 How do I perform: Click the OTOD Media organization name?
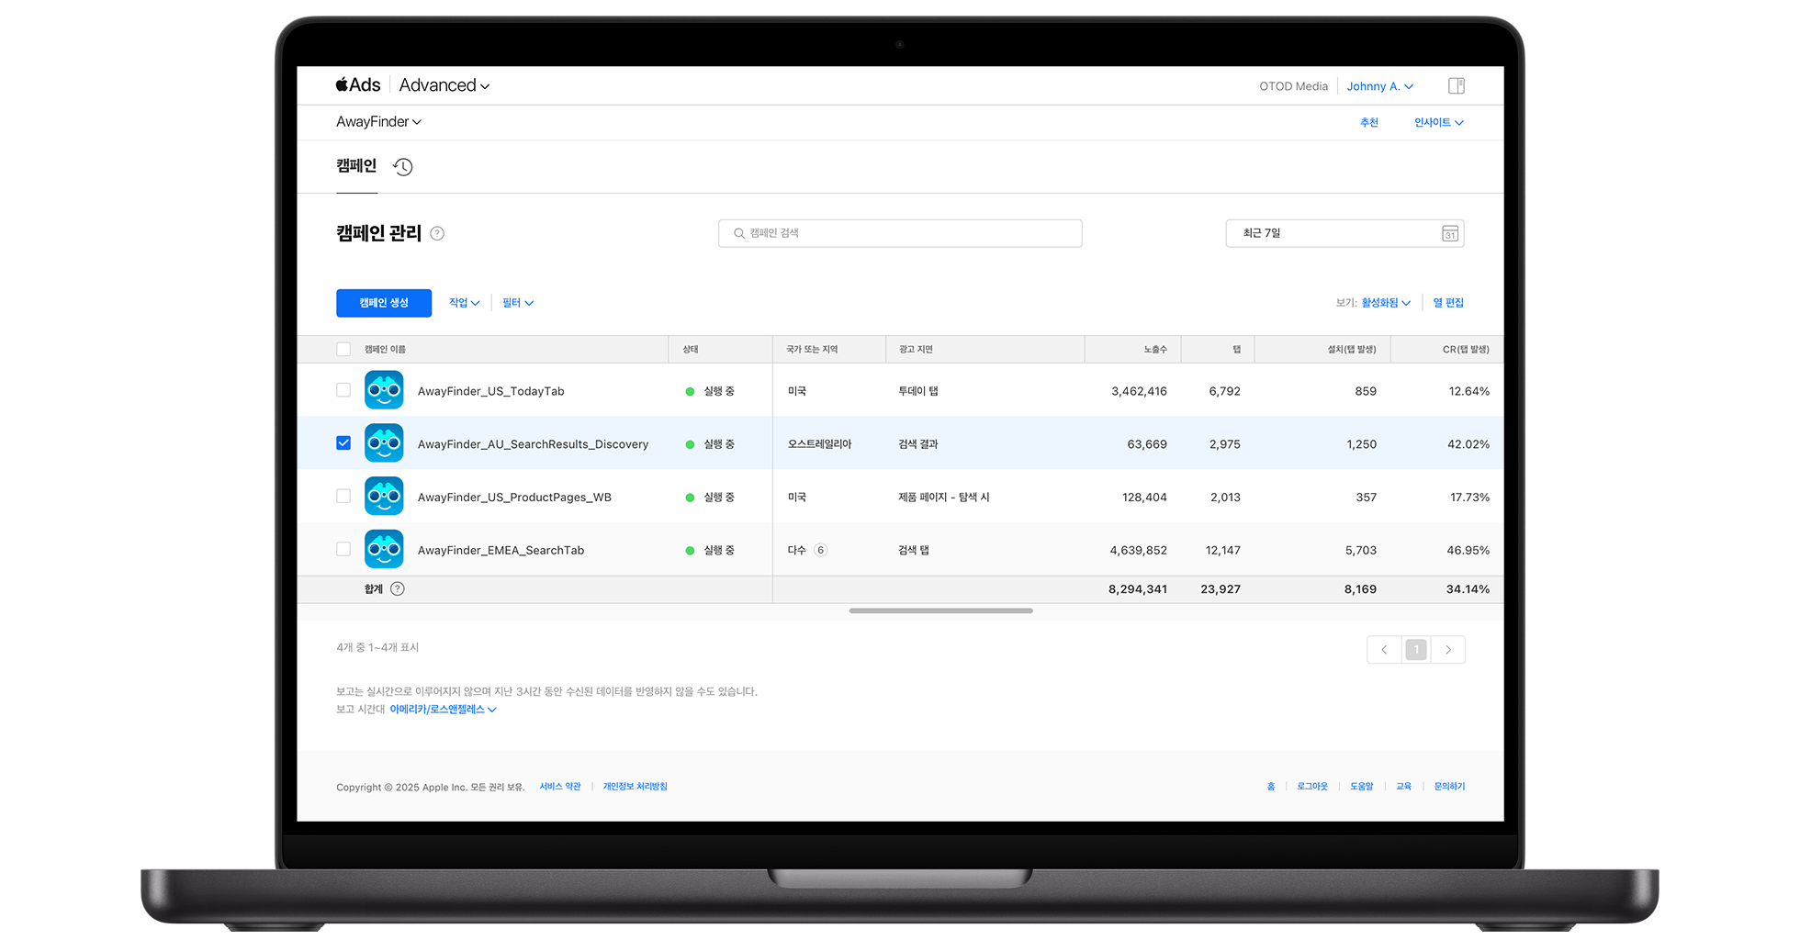(1294, 86)
